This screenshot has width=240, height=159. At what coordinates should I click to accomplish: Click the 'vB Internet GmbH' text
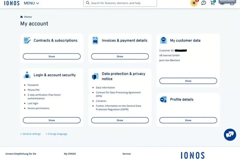(x=169, y=55)
